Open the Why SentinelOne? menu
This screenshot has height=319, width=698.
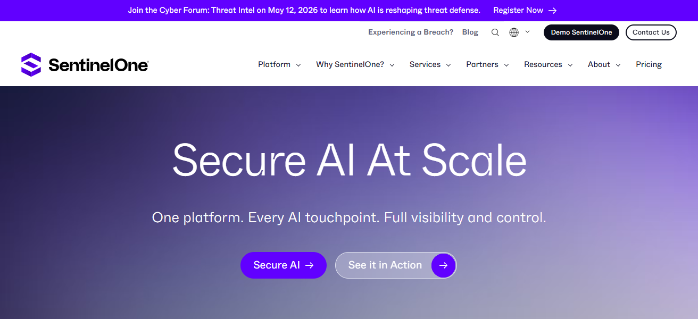point(350,64)
